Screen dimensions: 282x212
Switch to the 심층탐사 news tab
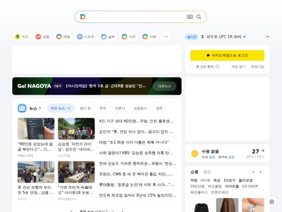coord(140,108)
